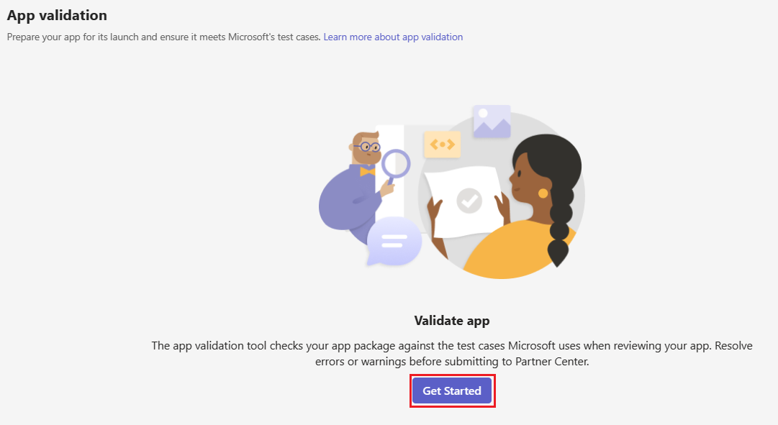Image resolution: width=778 pixels, height=425 pixels.
Task: Click the gray checkmark on the paper
Action: pos(469,201)
